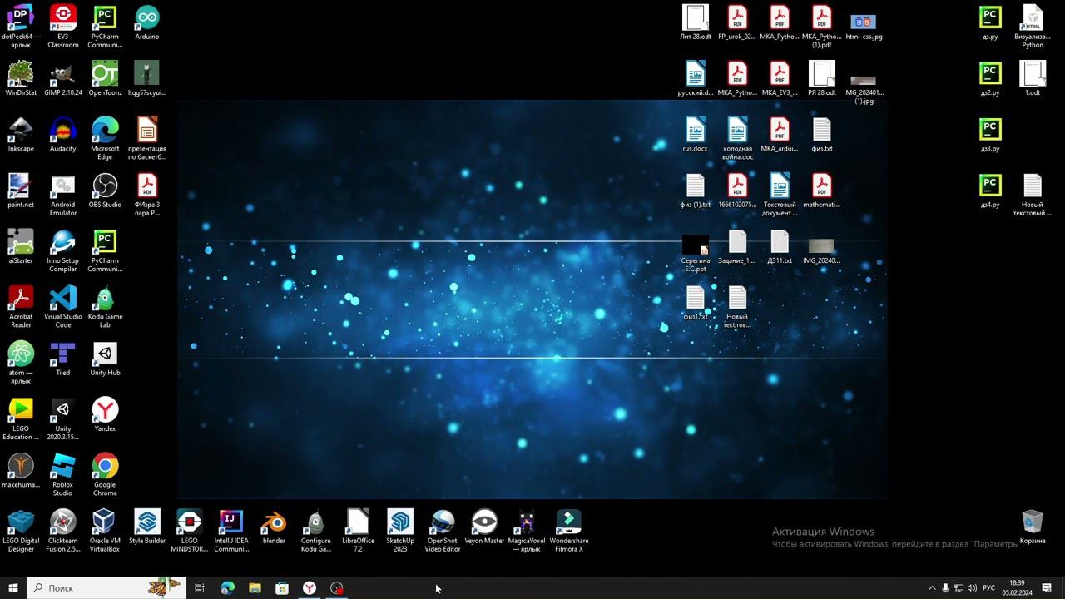The width and height of the screenshot is (1065, 599).
Task: Expand the hidden system tray icons
Action: coord(932,588)
